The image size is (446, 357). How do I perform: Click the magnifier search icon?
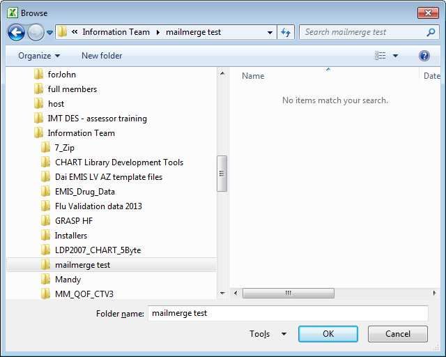(x=431, y=33)
